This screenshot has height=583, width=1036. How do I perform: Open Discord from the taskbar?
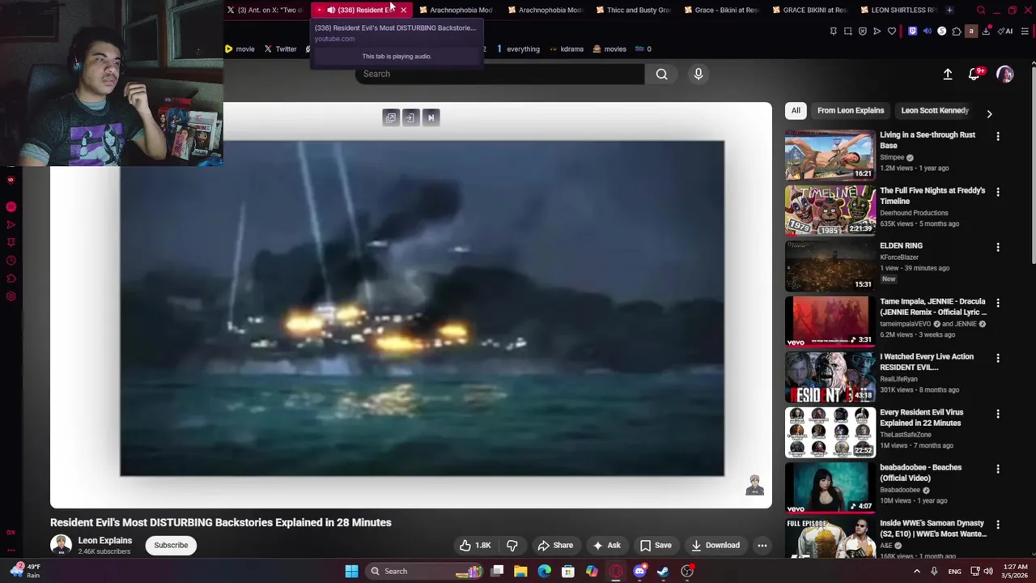(639, 571)
